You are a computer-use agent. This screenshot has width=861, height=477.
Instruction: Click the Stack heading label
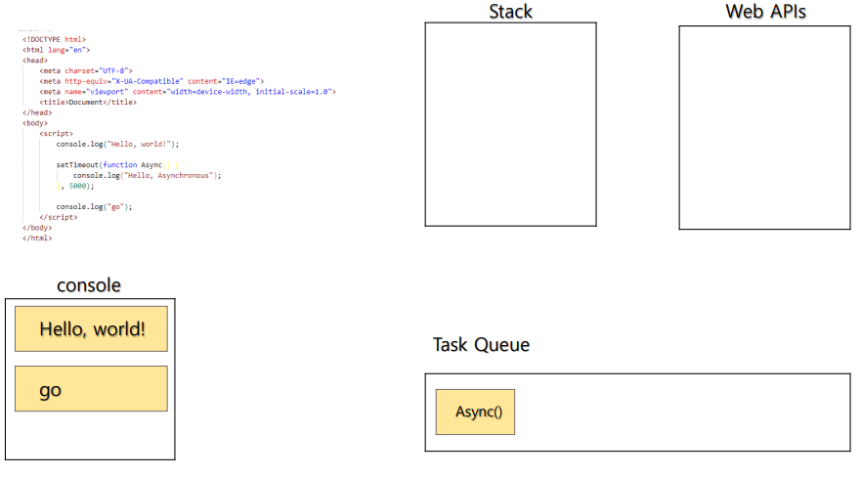coord(511,12)
